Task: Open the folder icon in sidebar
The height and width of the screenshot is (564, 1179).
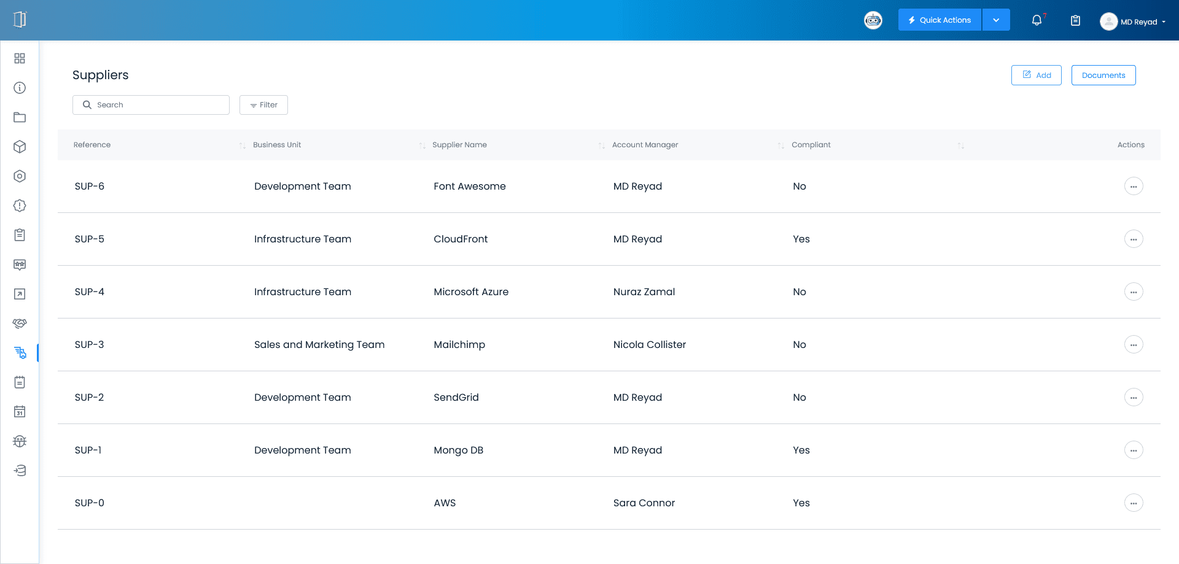Action: click(x=20, y=117)
